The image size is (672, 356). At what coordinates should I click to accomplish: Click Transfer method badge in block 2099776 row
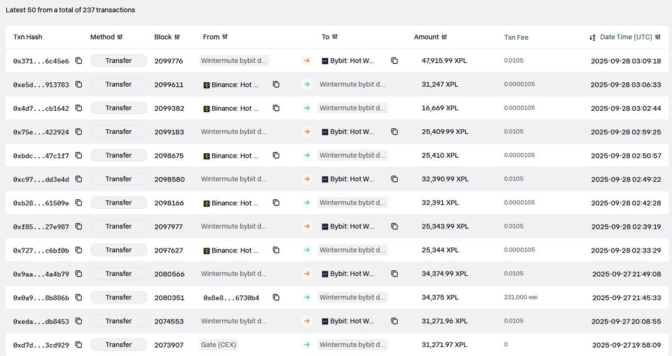click(119, 60)
